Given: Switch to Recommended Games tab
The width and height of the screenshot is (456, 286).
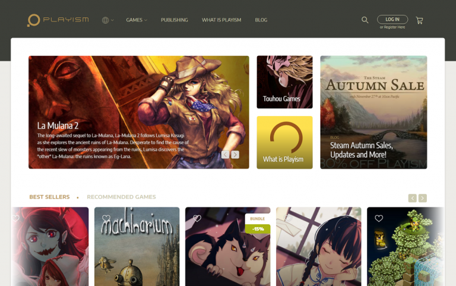Looking at the screenshot, I should [x=121, y=197].
